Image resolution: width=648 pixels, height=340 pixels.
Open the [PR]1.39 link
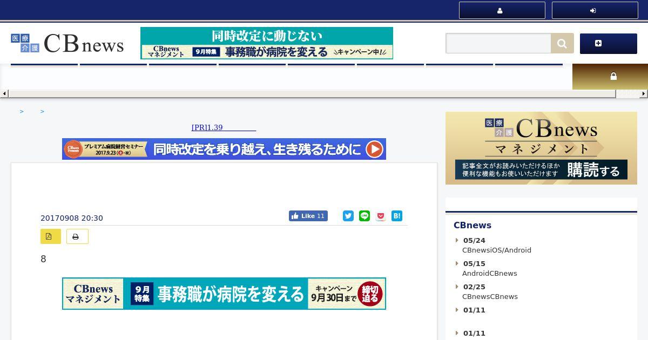point(224,127)
